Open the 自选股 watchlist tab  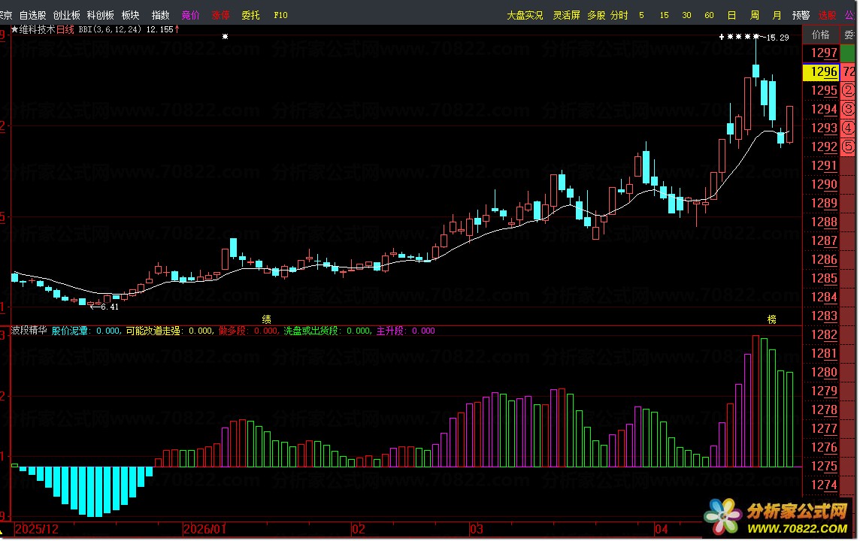pos(32,15)
